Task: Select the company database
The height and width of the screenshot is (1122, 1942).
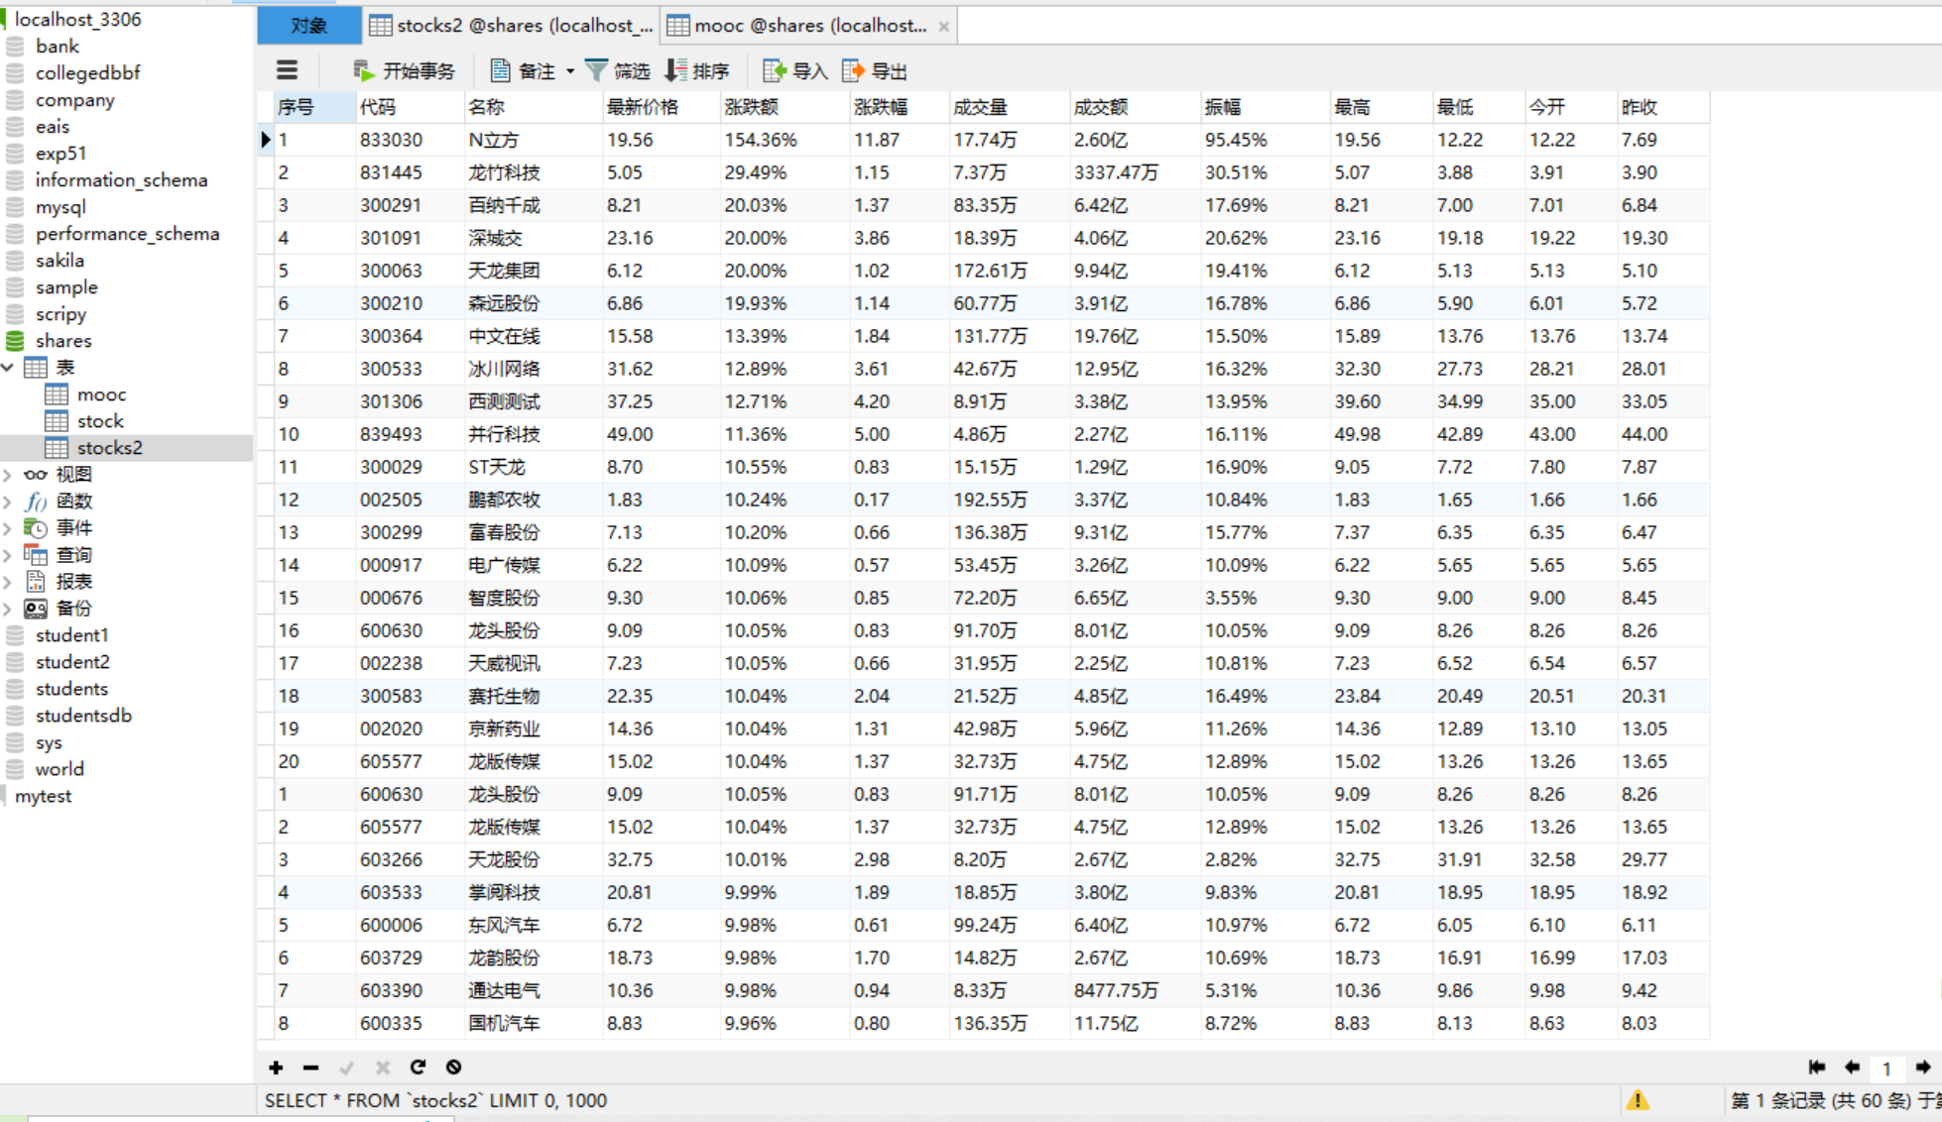Action: [x=74, y=100]
